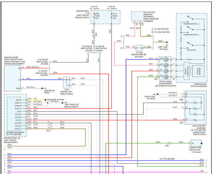Click the TX1 terminal in spiral cable

pos(162,75)
